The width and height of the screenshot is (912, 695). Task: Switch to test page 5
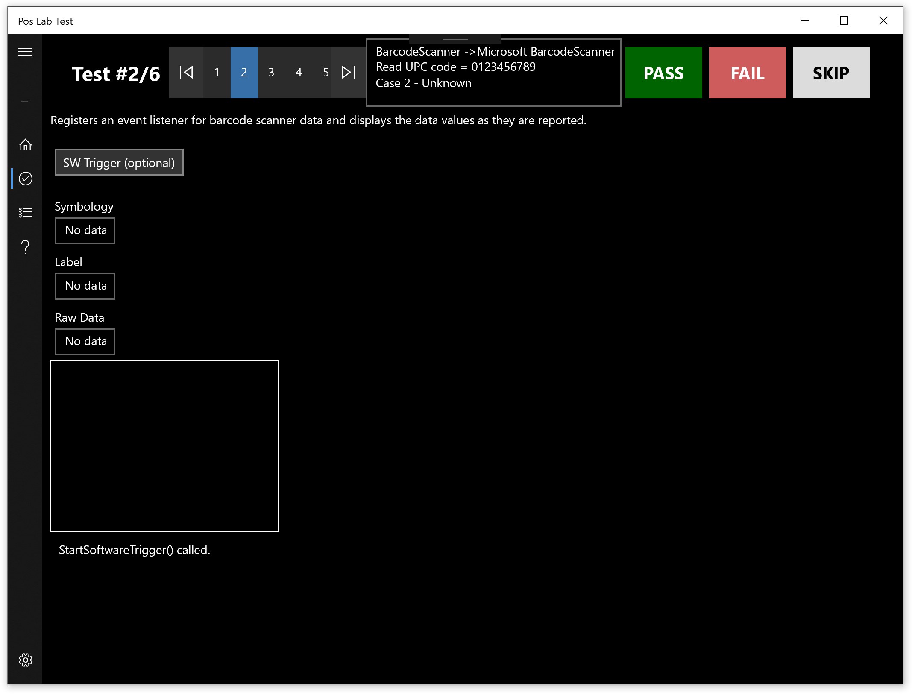pos(326,72)
